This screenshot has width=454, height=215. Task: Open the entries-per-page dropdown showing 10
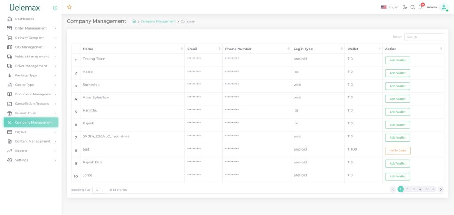[99, 190]
